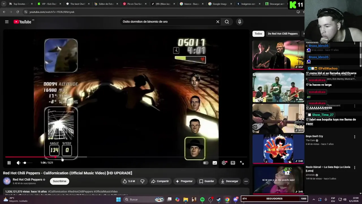Click the #RedHotChiliPeppers hashtag
Viewport: 362px width, 204px height.
click(x=80, y=192)
